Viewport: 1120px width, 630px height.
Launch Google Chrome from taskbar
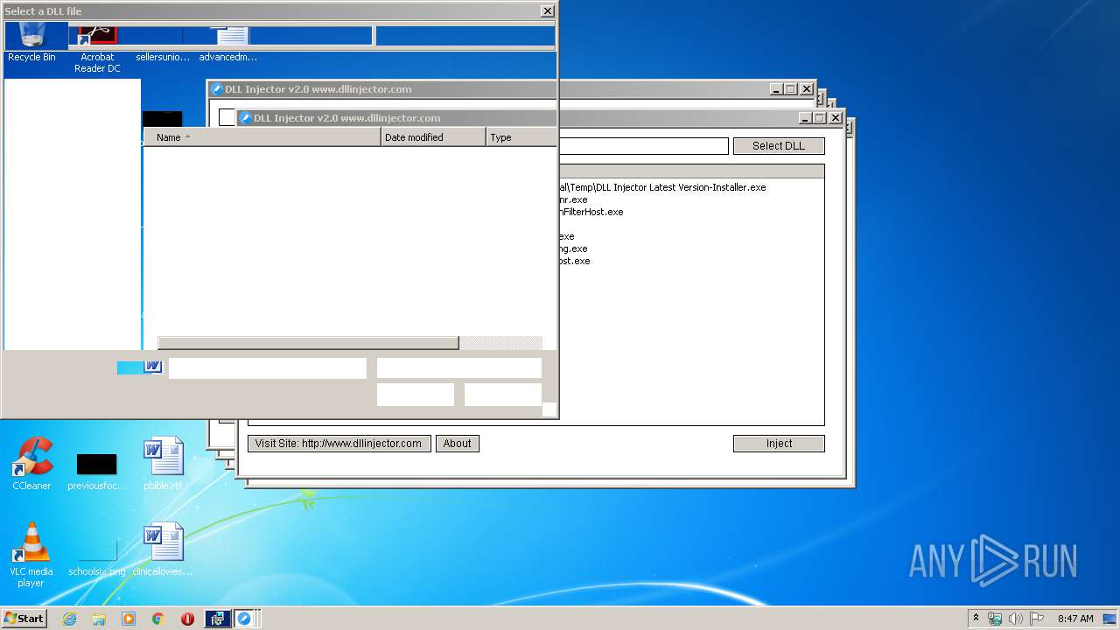[x=158, y=619]
